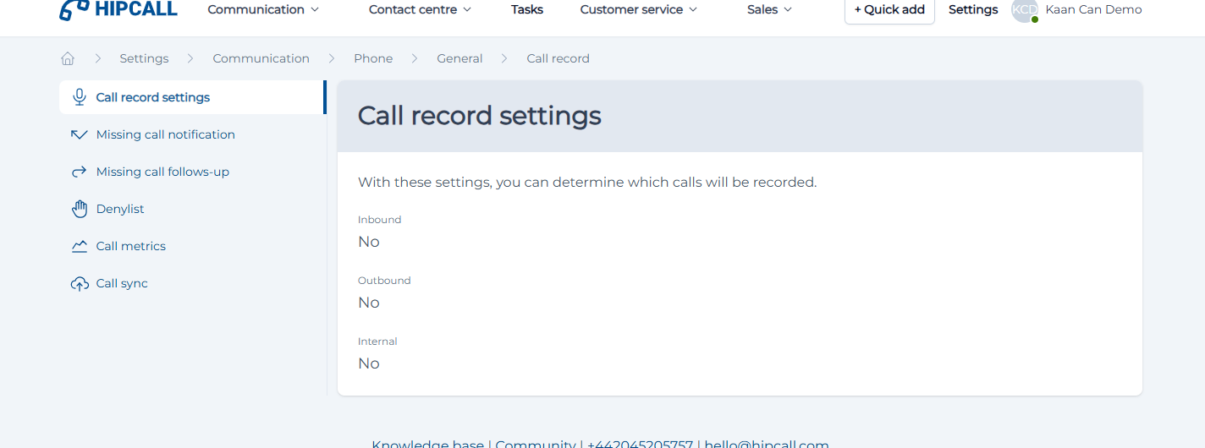Click the microphone icon for Call record settings
Image resolution: width=1205 pixels, height=448 pixels.
pos(80,97)
